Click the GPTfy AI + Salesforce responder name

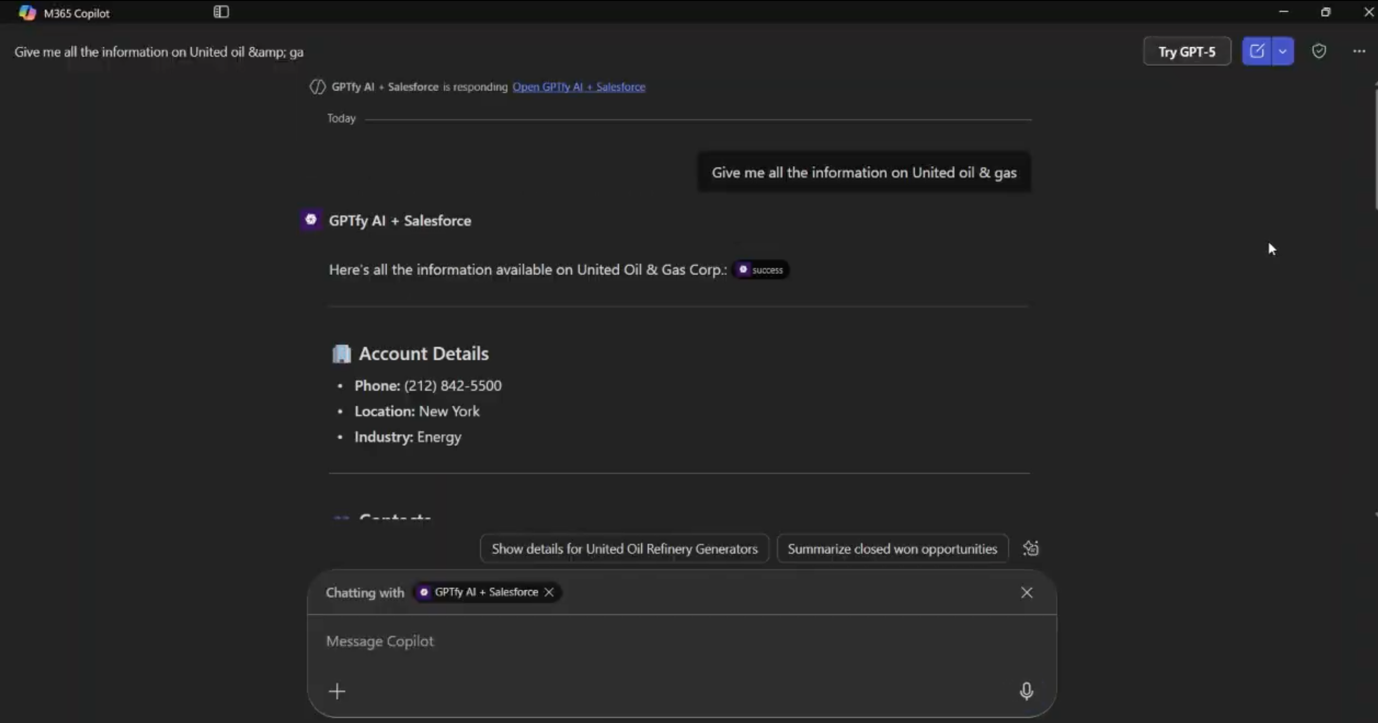coord(400,221)
